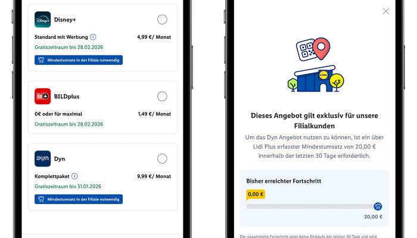Open info icon beside Standard mit Werbung
417x238 pixels.
93,37
